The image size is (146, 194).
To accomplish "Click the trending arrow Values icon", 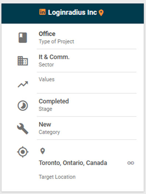I will [x=23, y=84].
